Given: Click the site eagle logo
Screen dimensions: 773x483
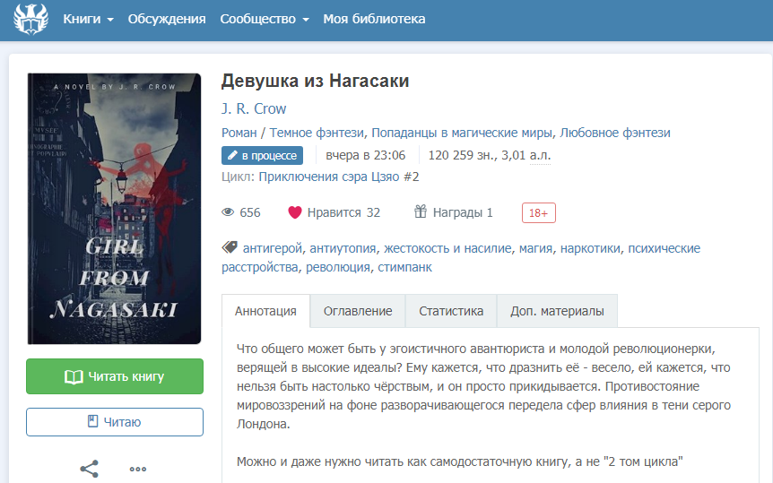Looking at the screenshot, I should pyautogui.click(x=30, y=19).
